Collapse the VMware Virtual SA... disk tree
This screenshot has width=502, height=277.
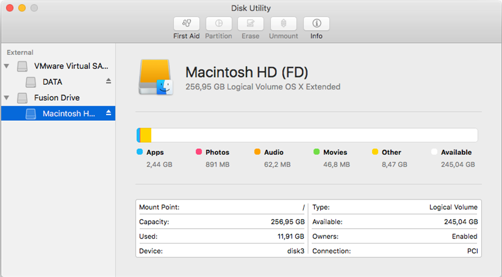coord(6,66)
